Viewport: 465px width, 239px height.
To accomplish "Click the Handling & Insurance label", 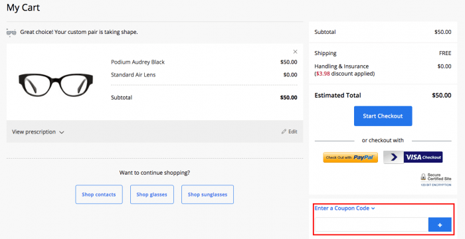I will pyautogui.click(x=341, y=66).
